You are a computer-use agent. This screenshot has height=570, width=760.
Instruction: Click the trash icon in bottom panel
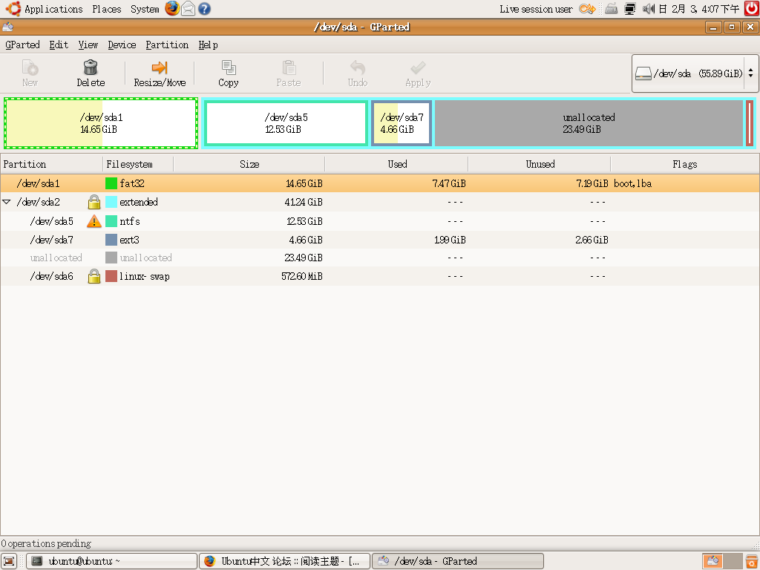pyautogui.click(x=753, y=561)
